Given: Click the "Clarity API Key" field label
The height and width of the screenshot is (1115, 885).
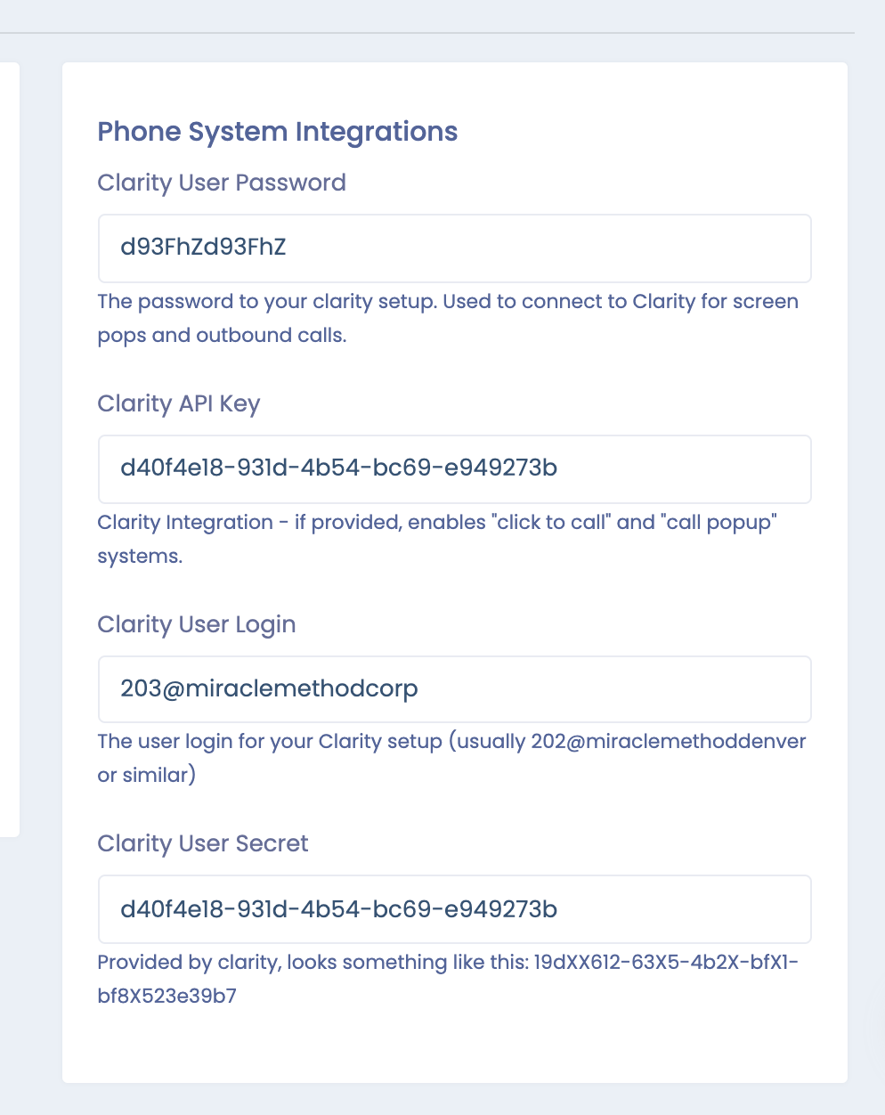Looking at the screenshot, I should pyautogui.click(x=179, y=403).
